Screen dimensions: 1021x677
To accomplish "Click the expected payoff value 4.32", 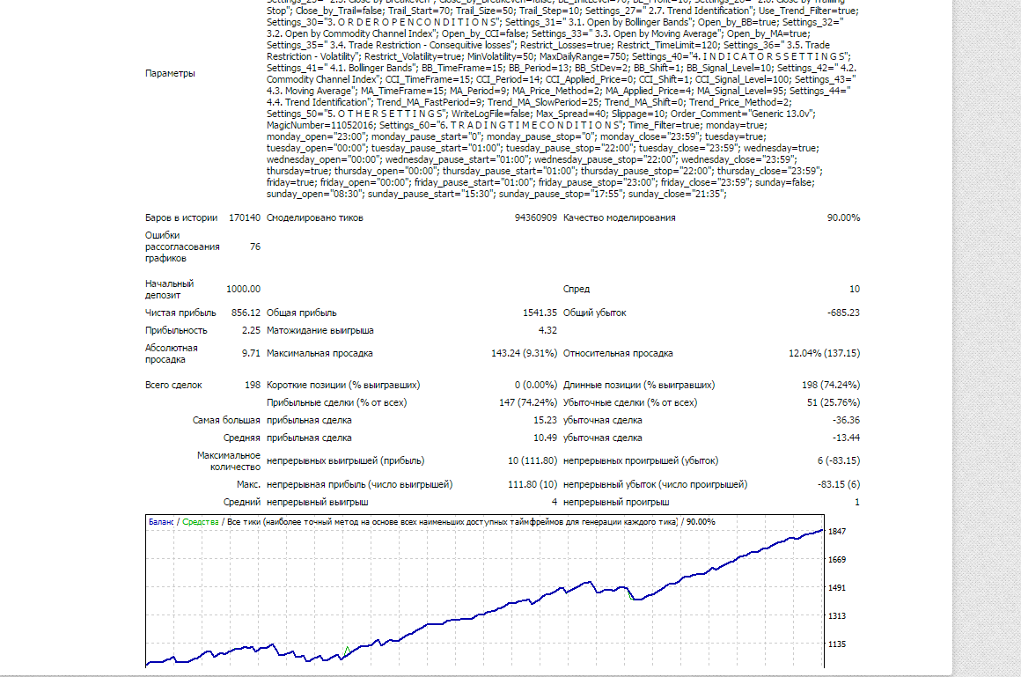I will click(547, 330).
